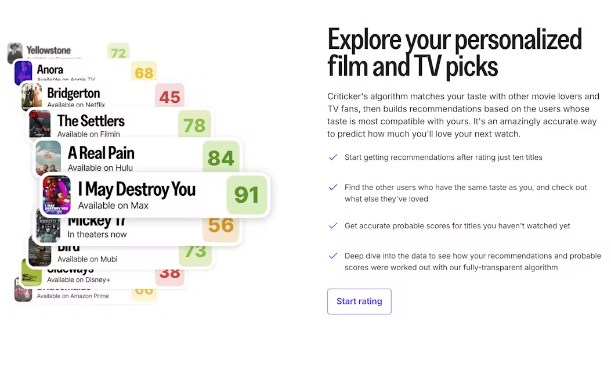Image resolution: width=611 pixels, height=366 pixels.
Task: Open the A Real Pain title
Action: [x=101, y=153]
